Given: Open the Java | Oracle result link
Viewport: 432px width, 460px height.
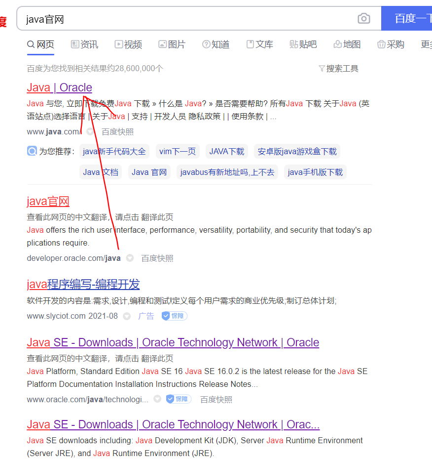Looking at the screenshot, I should pyautogui.click(x=60, y=88).
